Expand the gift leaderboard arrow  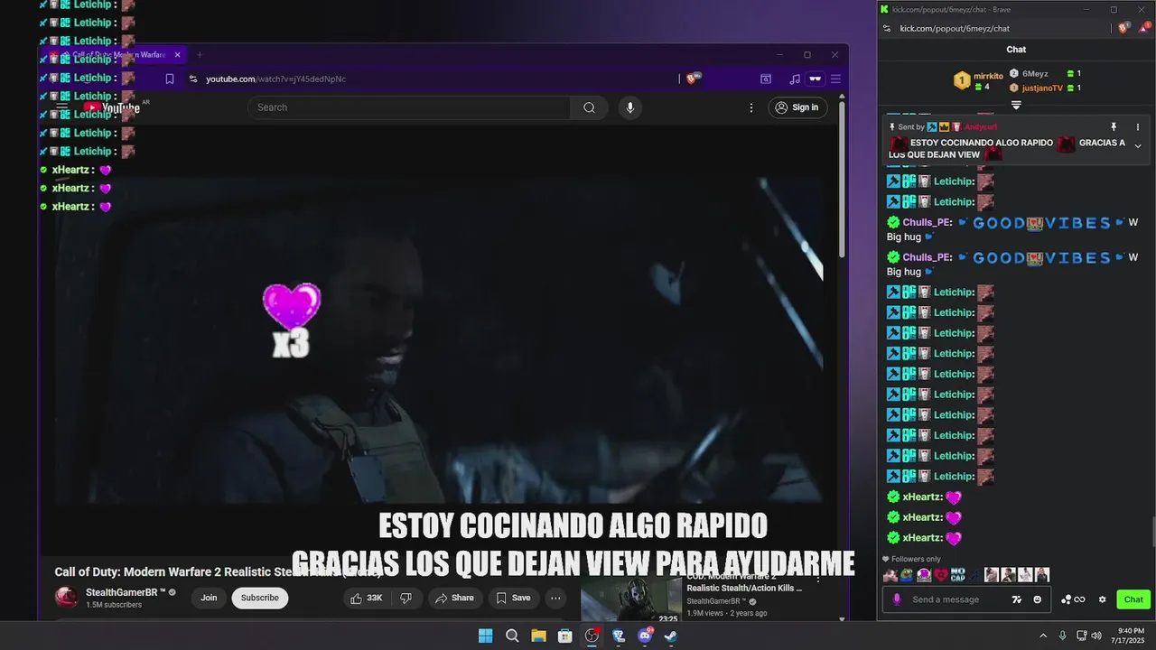pos(1016,106)
